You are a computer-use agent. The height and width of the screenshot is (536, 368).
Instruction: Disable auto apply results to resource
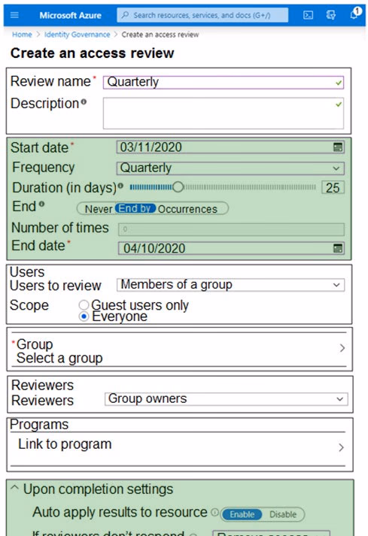click(283, 514)
